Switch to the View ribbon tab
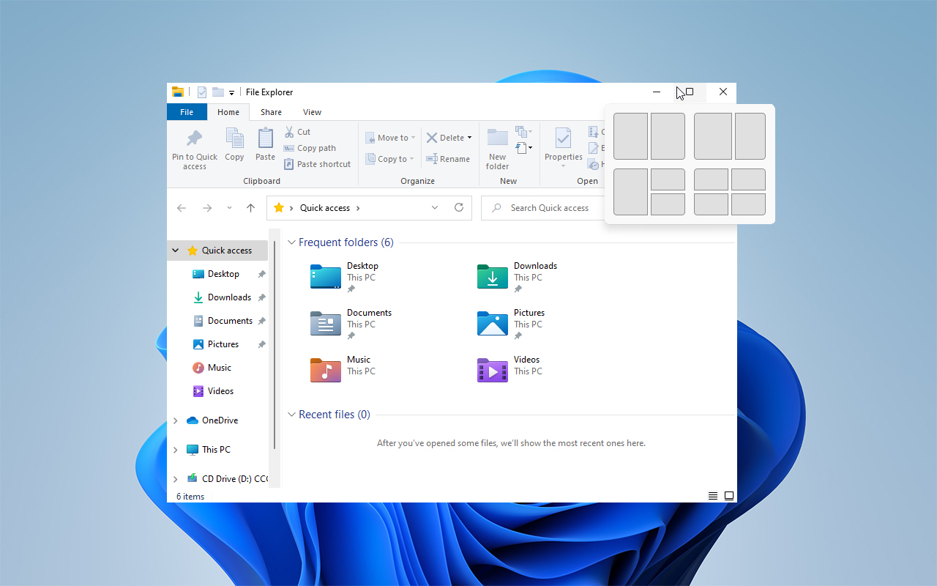The width and height of the screenshot is (937, 586). tap(313, 112)
